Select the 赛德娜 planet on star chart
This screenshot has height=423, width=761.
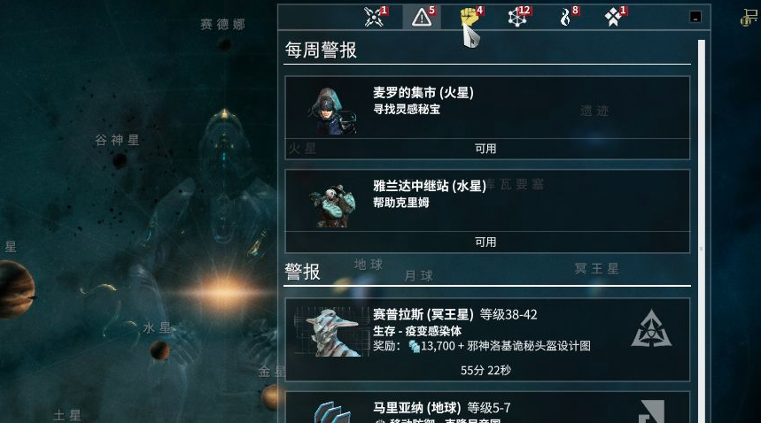click(224, 45)
